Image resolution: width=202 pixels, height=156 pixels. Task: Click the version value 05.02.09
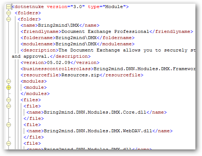tap(59, 62)
